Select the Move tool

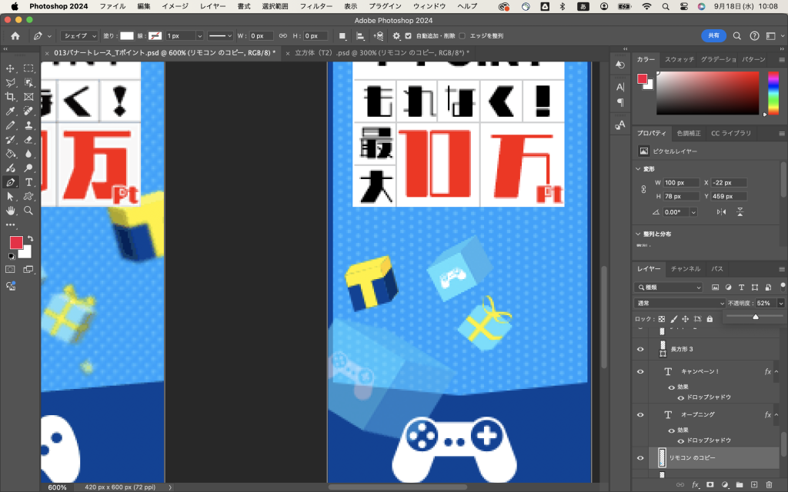click(x=11, y=68)
